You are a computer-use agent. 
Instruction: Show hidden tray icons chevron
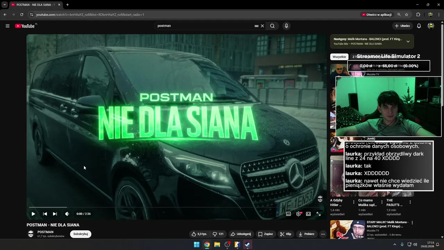click(394, 244)
